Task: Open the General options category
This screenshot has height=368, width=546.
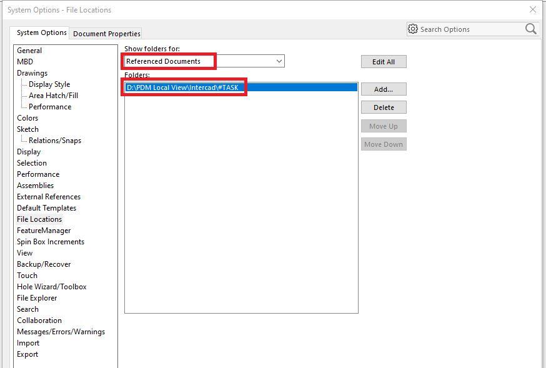Action: point(29,51)
